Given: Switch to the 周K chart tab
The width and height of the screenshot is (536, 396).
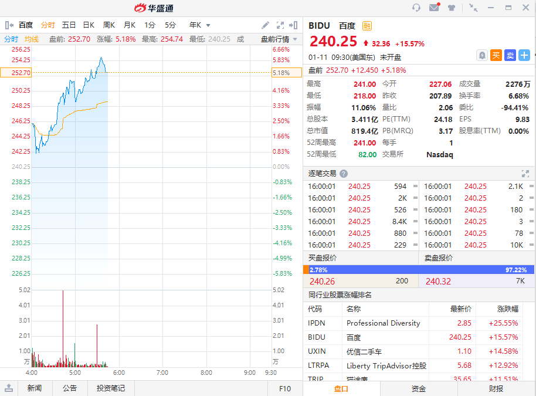Looking at the screenshot, I should click(x=108, y=25).
